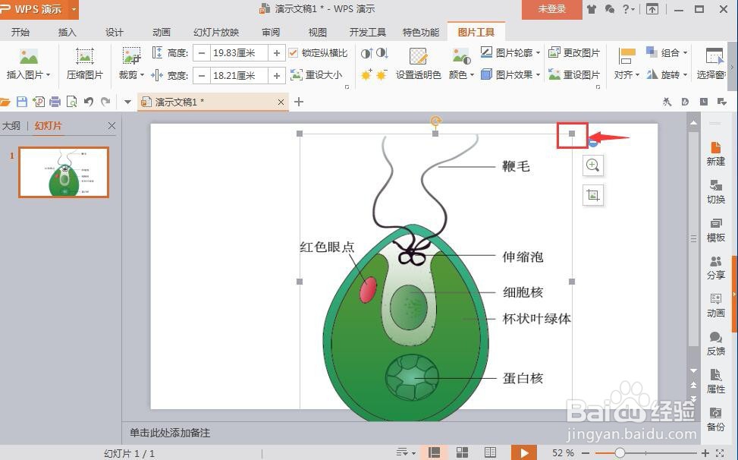Zoom in with plus in status bar
The width and height of the screenshot is (738, 460).
[705, 453]
